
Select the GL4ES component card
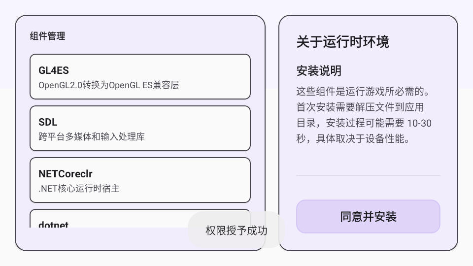coord(140,76)
